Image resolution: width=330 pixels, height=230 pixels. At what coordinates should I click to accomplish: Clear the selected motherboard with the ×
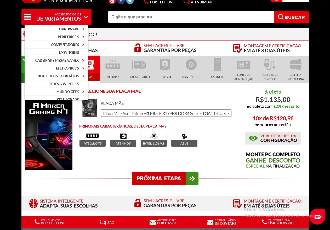tap(225, 114)
